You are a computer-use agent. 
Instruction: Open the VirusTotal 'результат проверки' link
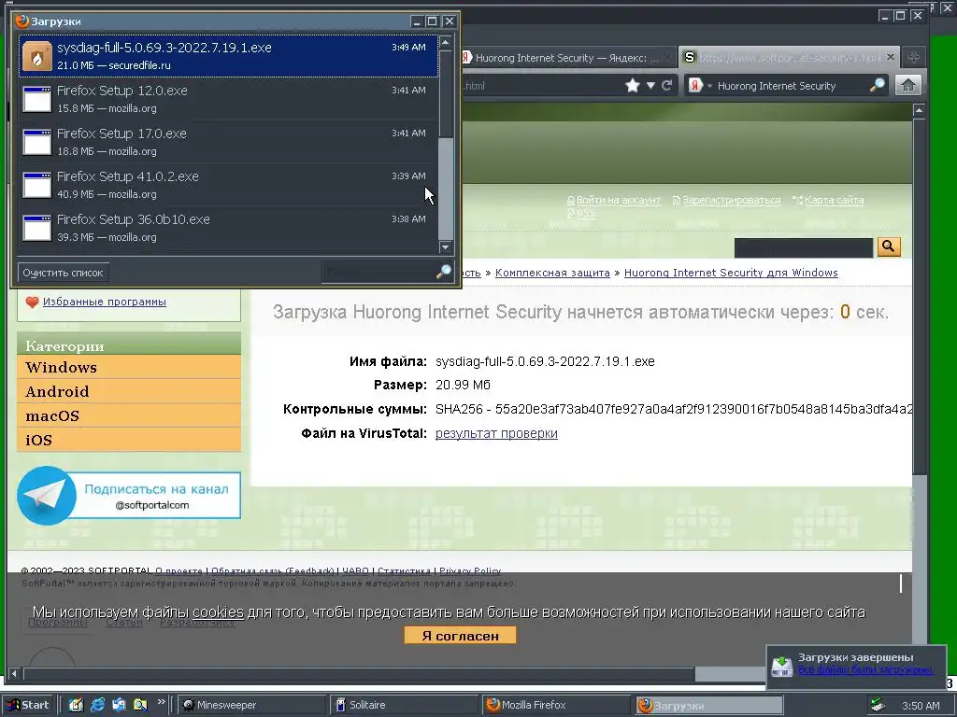[x=496, y=433]
